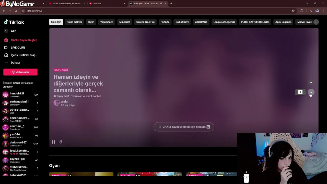
Task: Reload the browser page
Action: click(x=16, y=11)
